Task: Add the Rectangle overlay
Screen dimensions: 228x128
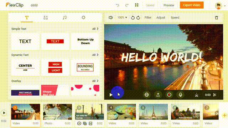Action: point(25,90)
